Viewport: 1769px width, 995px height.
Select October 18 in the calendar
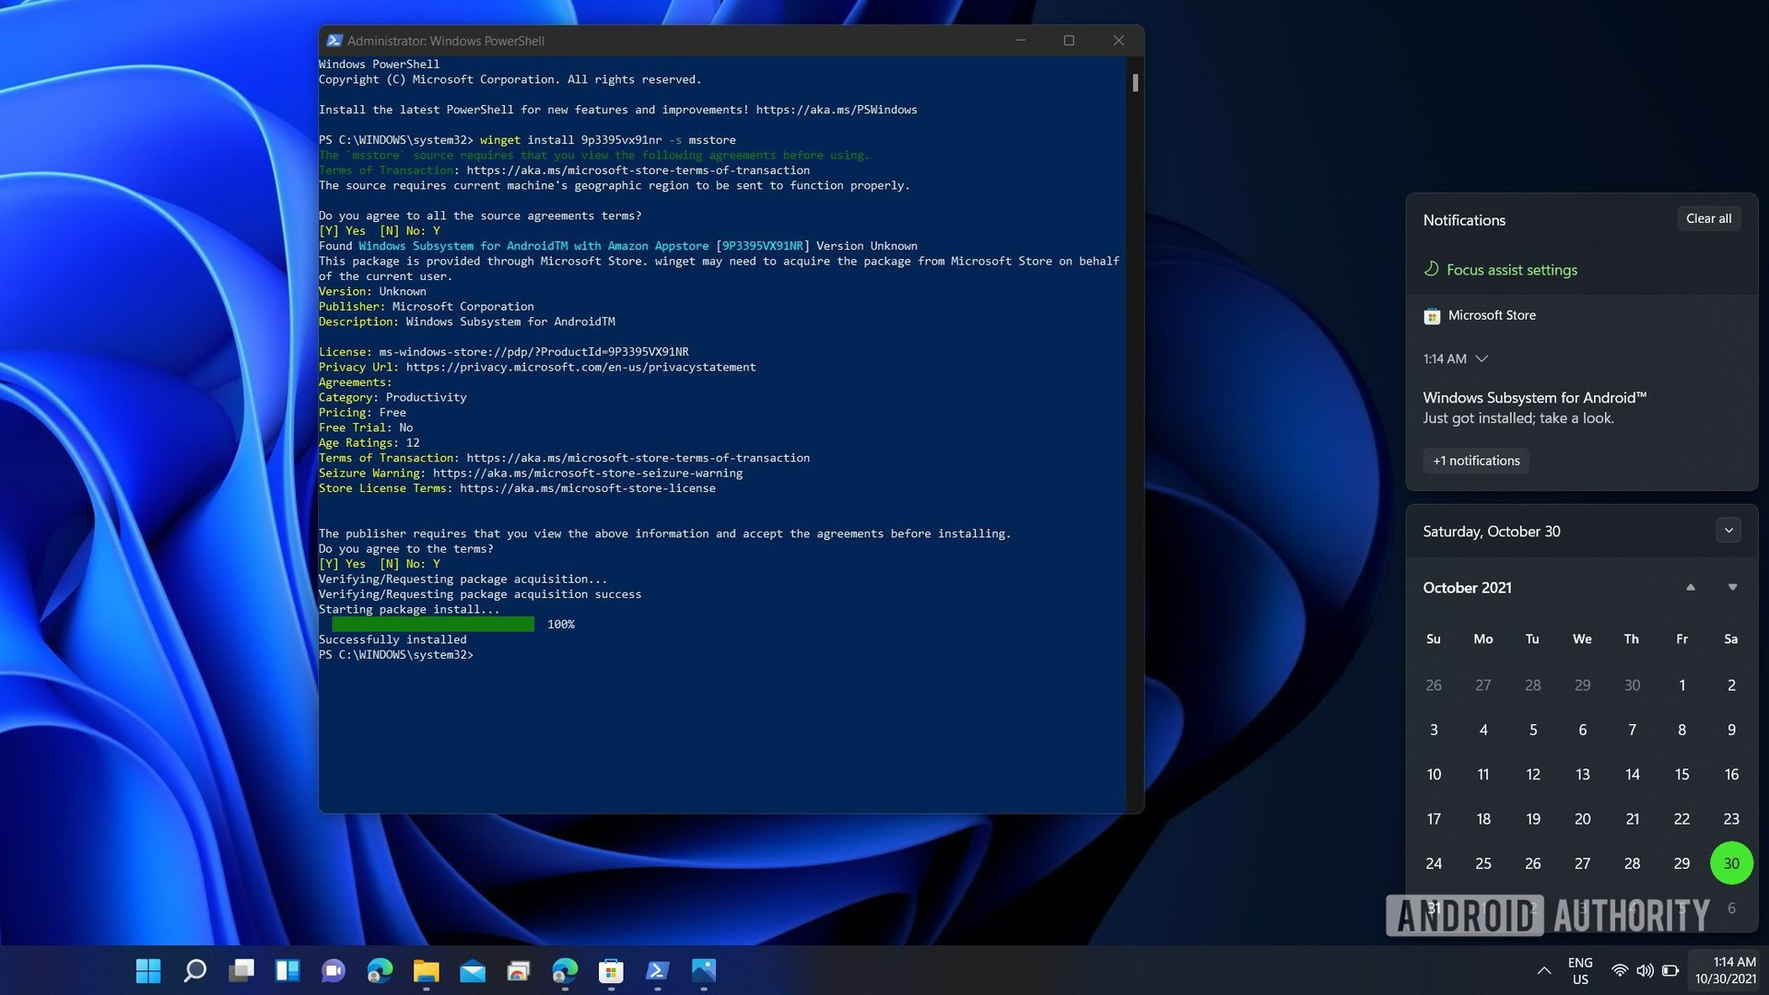[1483, 819]
